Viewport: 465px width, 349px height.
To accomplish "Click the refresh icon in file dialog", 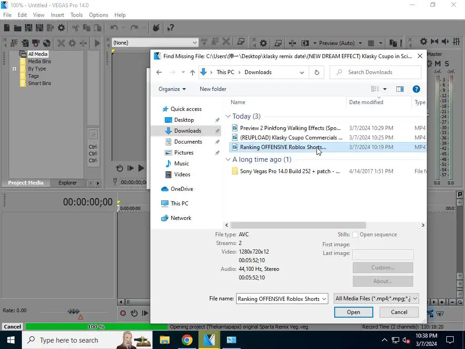I will tap(317, 72).
